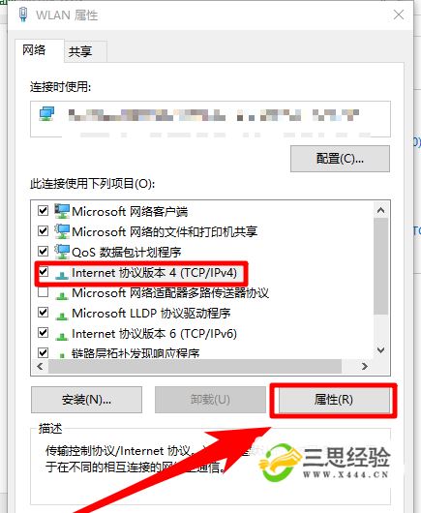This screenshot has height=513, width=421.
Task: Click the 配置(C)... button
Action: 340,159
